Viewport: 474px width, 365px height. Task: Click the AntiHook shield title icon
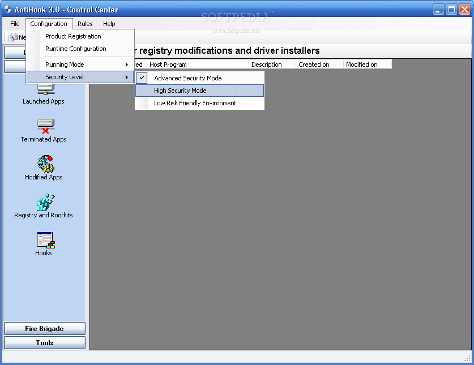point(8,10)
